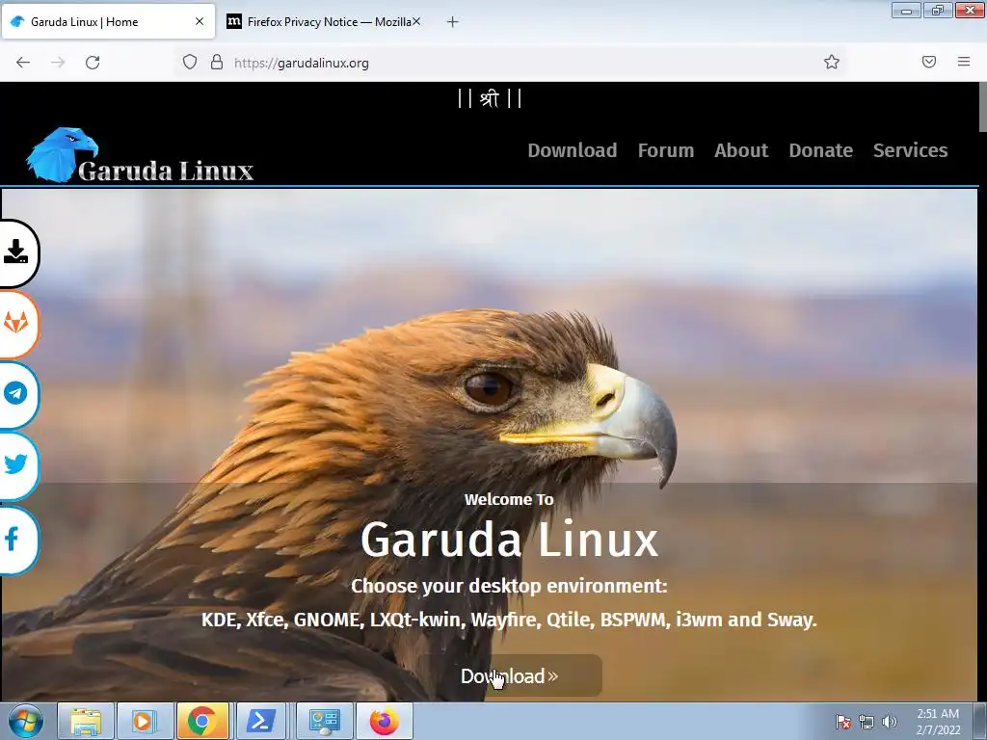Click the desktop environments list text
987x740 pixels.
click(509, 620)
